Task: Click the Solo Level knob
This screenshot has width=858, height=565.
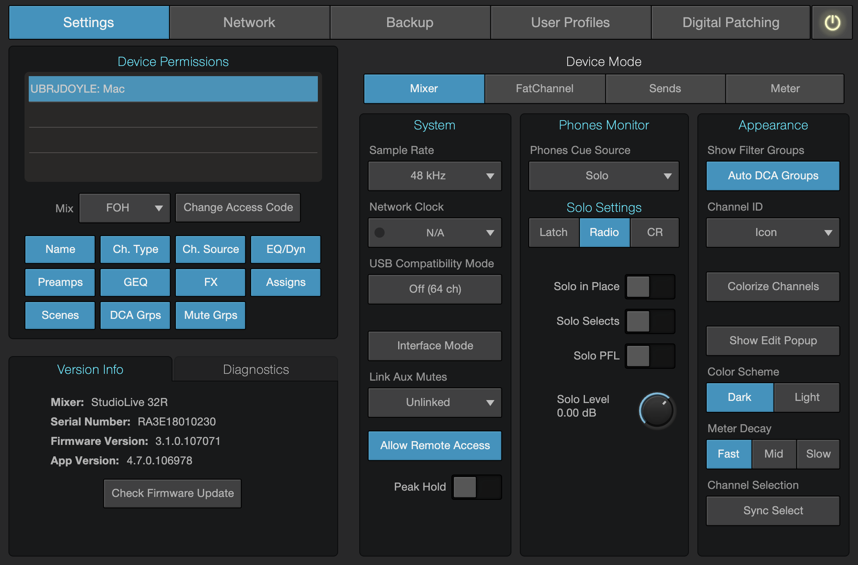Action: 657,410
